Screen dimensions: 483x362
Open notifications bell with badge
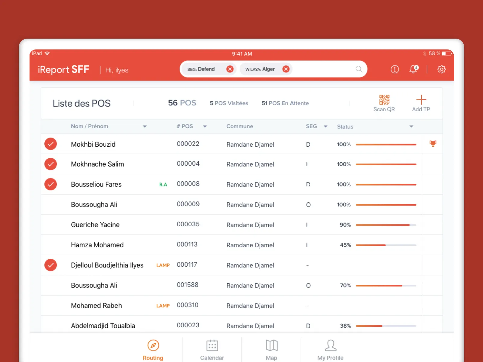coord(413,69)
